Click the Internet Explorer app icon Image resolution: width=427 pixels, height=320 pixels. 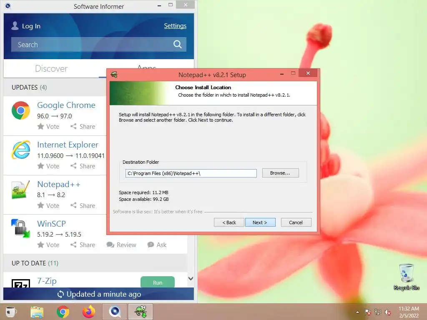click(x=21, y=150)
